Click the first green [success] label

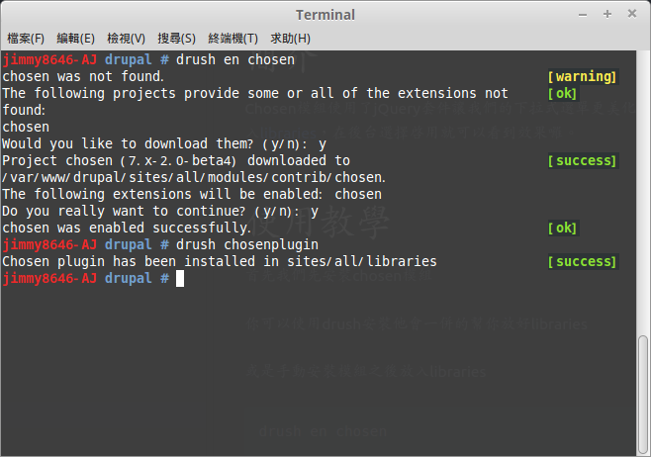pyautogui.click(x=582, y=160)
